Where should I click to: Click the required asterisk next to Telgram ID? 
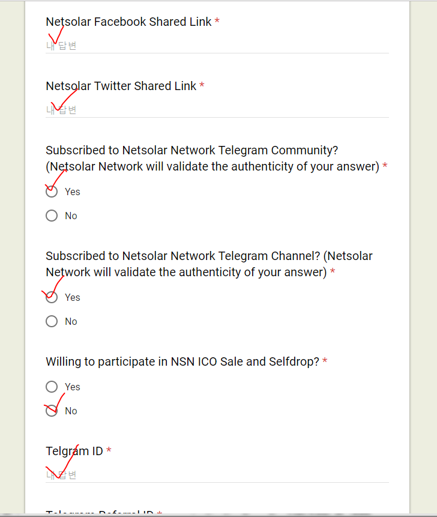point(109,452)
